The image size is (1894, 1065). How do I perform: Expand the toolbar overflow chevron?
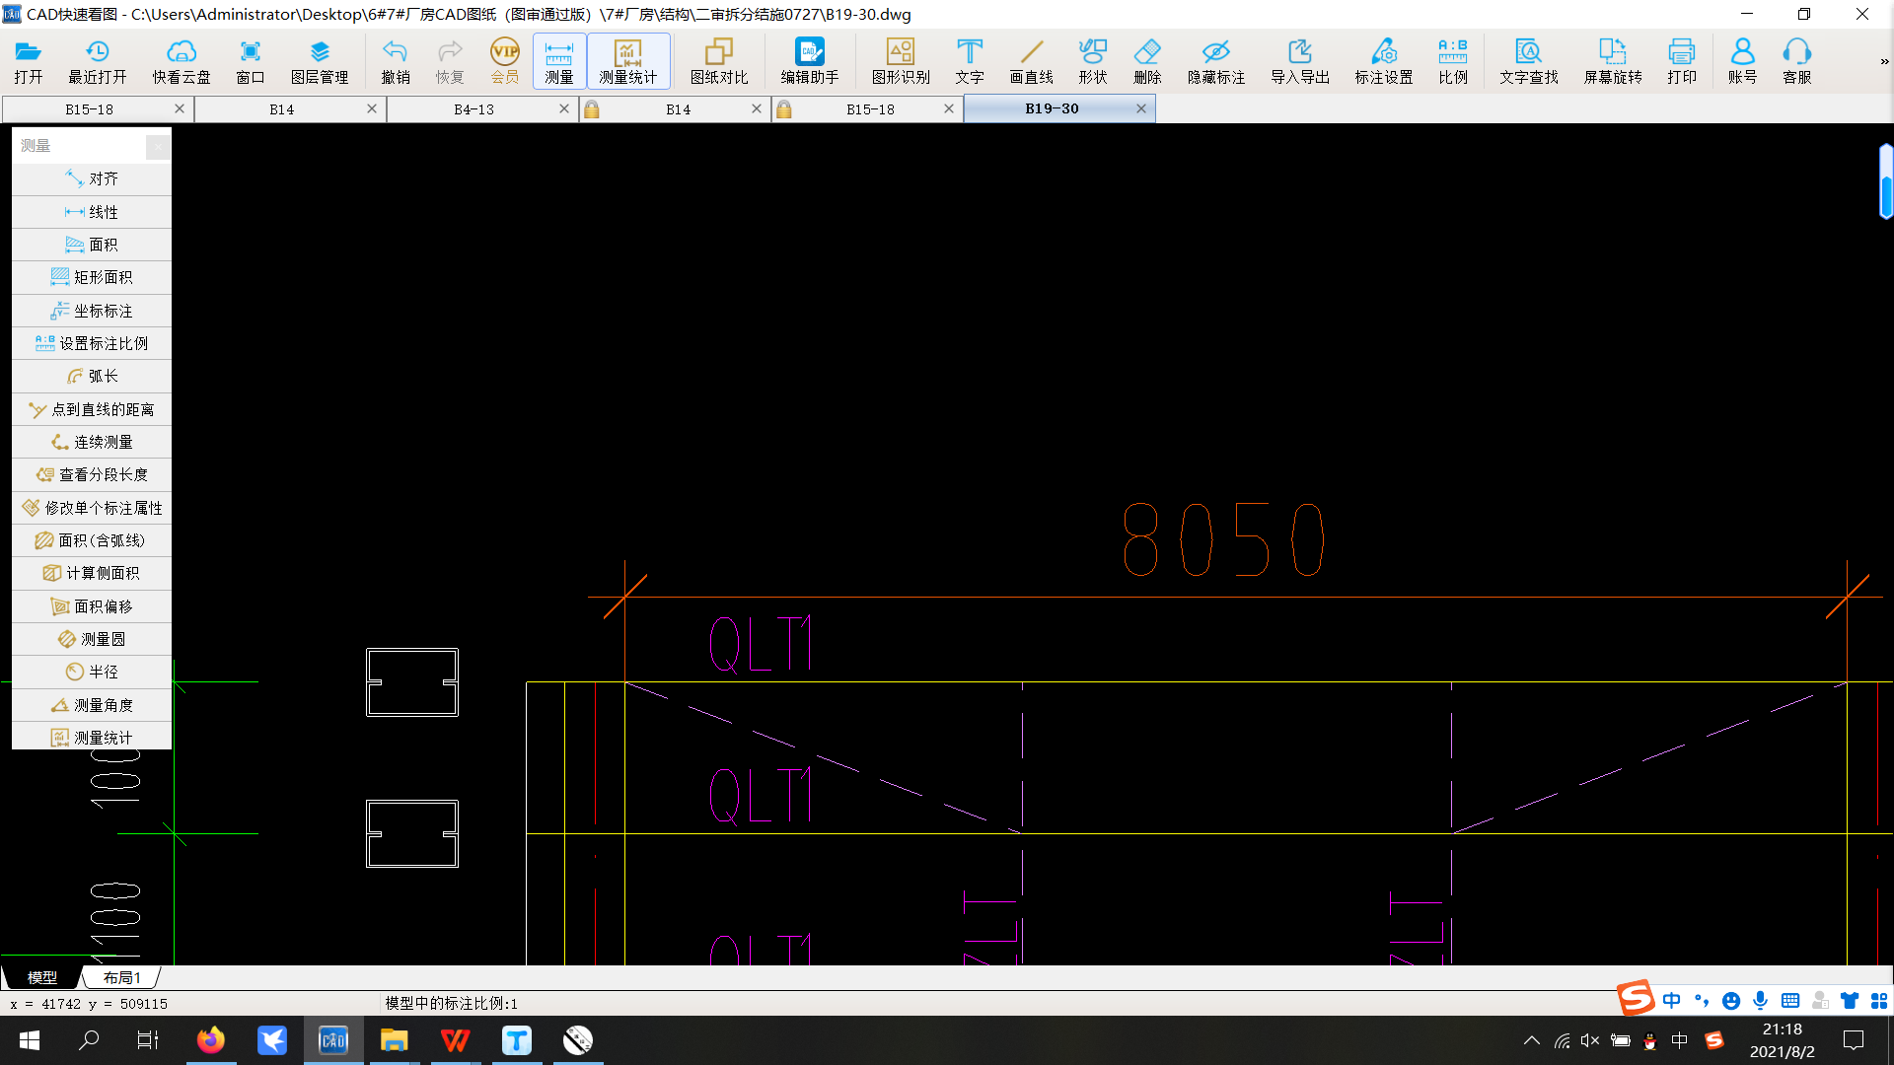click(x=1883, y=61)
